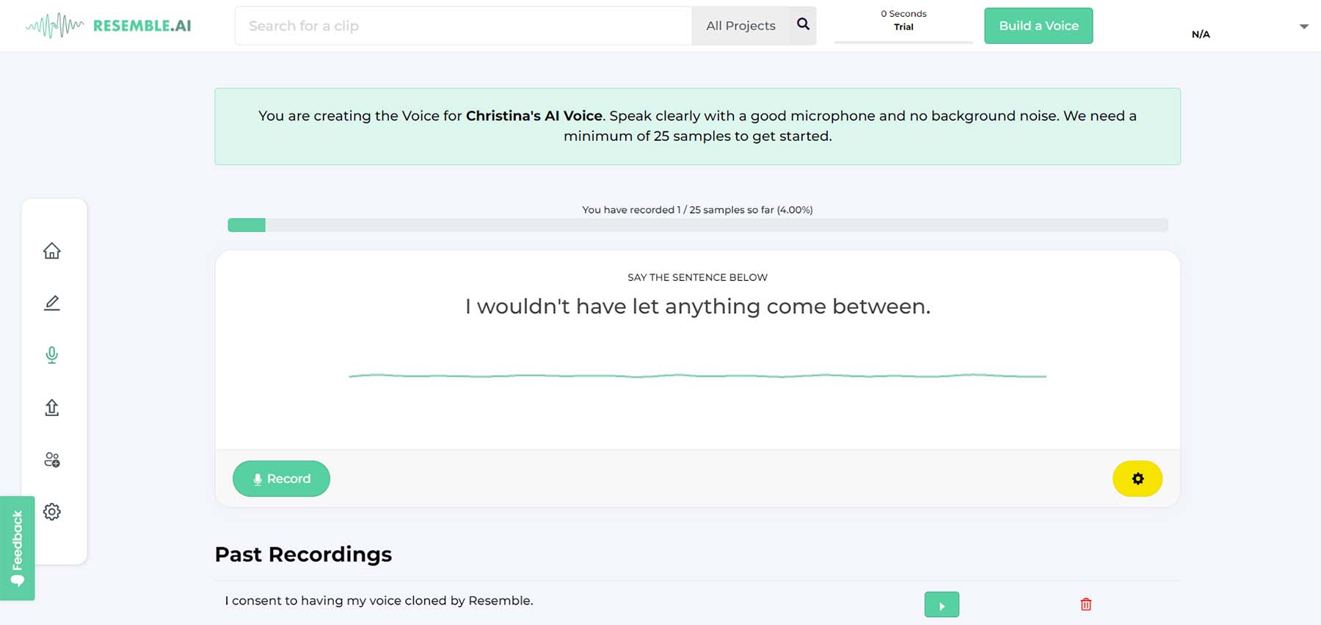Viewport: 1321px width, 625px height.
Task: Click the samples progress bar
Action: pos(697,225)
